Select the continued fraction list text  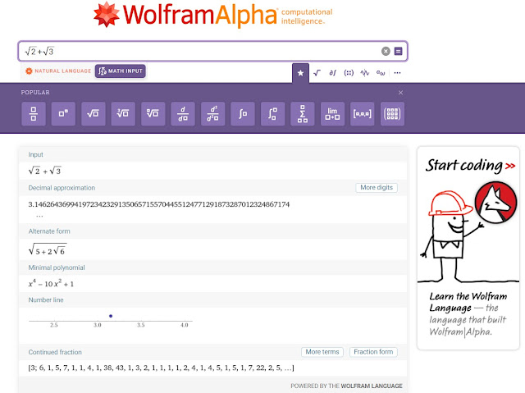tap(161, 368)
